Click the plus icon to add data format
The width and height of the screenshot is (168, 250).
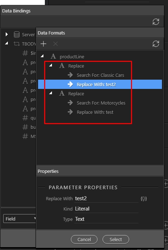tap(43, 44)
